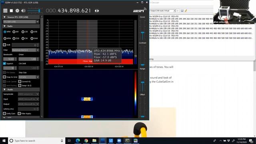Enable the Unity Gain checkbox
The width and height of the screenshot is (256, 144).
pos(4,114)
